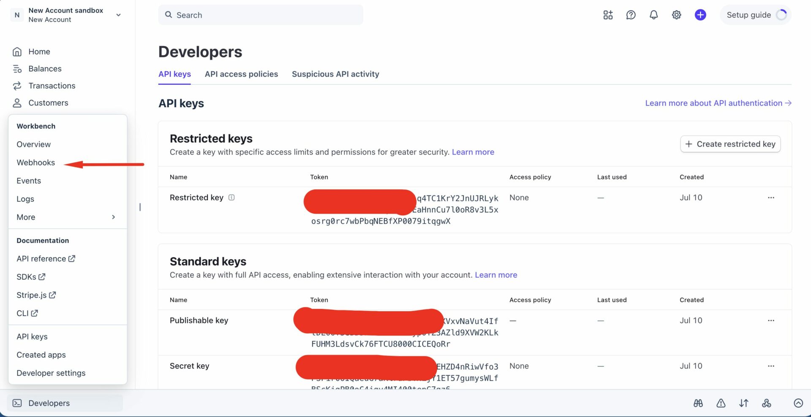Image resolution: width=811 pixels, height=417 pixels.
Task: Open the more options for Secret key row
Action: coord(771,366)
